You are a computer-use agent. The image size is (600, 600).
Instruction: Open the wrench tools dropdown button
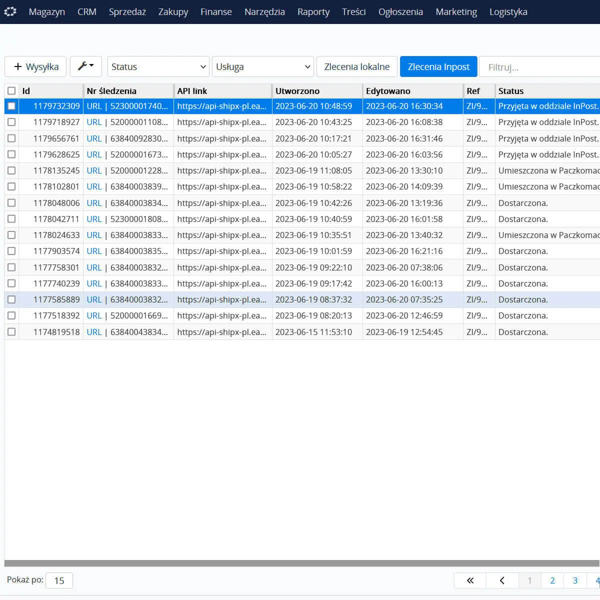coord(86,66)
